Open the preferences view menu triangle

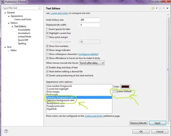pos(167,8)
